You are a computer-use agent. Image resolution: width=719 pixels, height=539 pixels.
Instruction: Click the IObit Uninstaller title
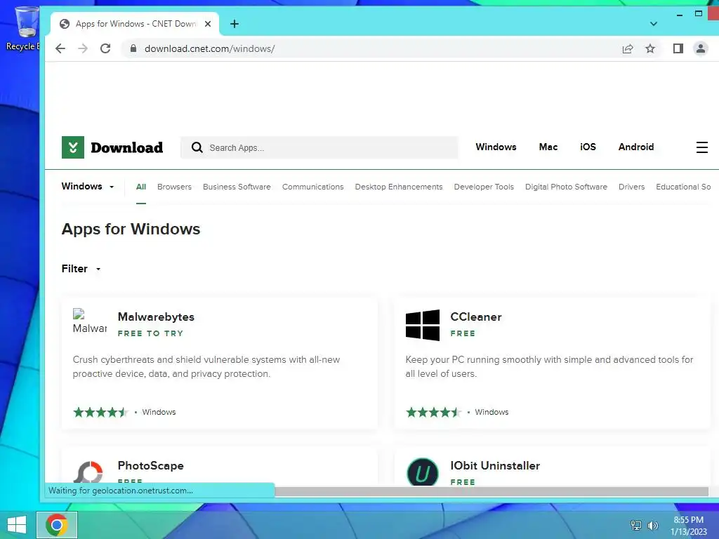(x=495, y=466)
